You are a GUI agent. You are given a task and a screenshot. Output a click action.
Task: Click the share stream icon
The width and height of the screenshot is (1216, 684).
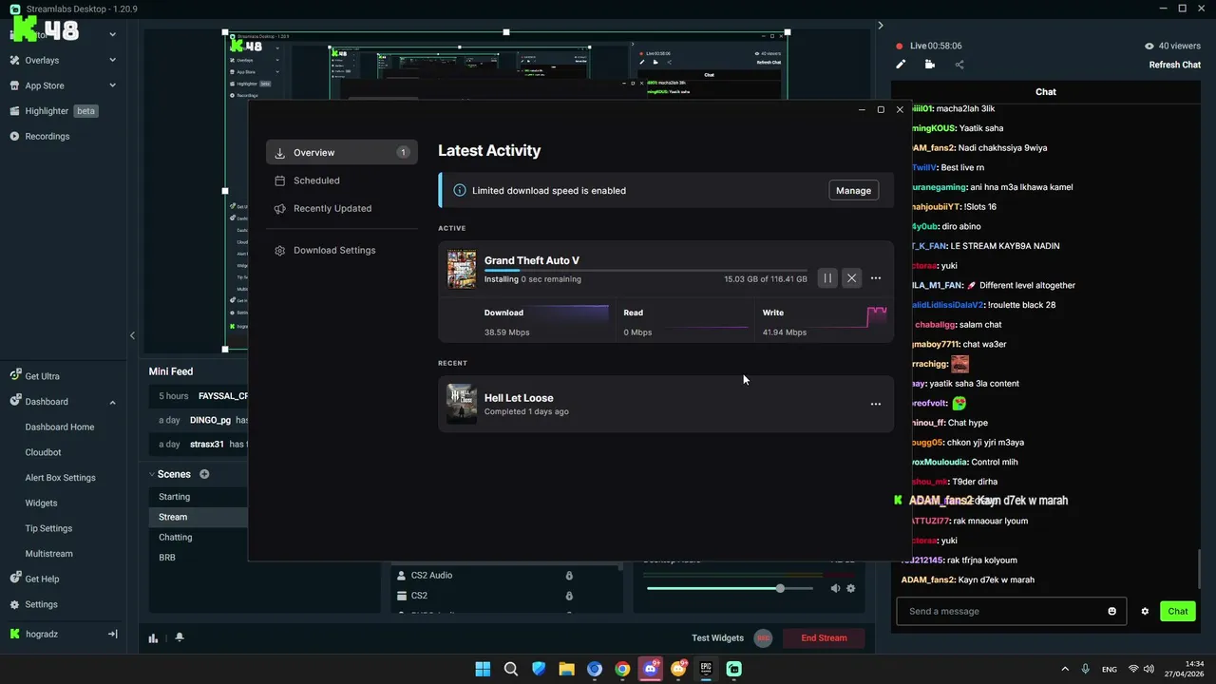click(x=959, y=65)
